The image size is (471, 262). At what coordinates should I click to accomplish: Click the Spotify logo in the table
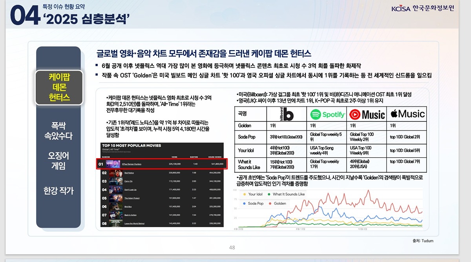[327, 114]
